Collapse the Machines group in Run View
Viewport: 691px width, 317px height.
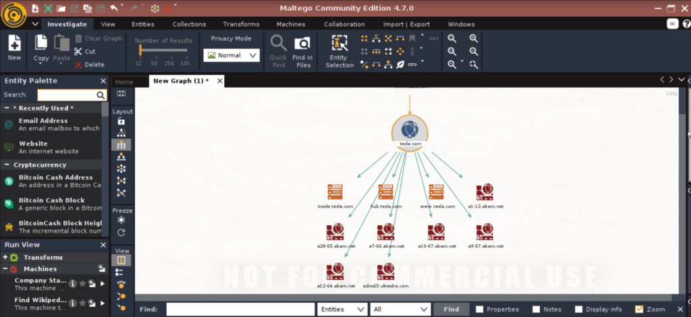tap(5, 269)
